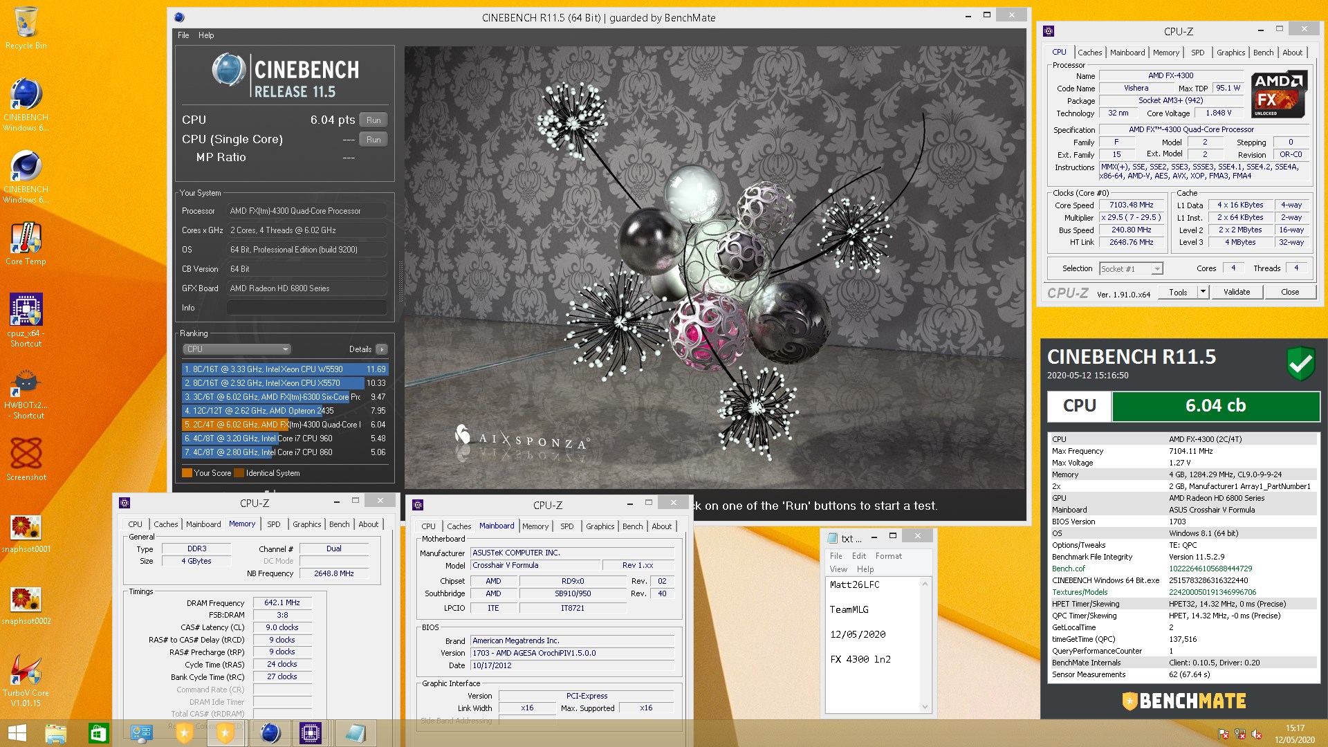Select About tab in the Memory CPU-Z window
This screenshot has height=747, width=1328.
point(368,524)
